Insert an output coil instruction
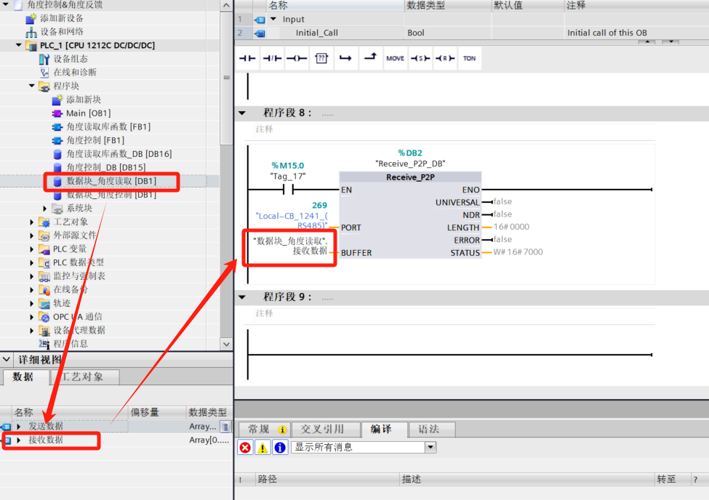The width and height of the screenshot is (709, 500). coord(296,58)
